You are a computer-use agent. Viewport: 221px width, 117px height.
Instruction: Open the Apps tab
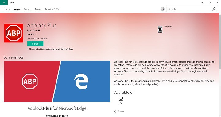click(x=17, y=9)
